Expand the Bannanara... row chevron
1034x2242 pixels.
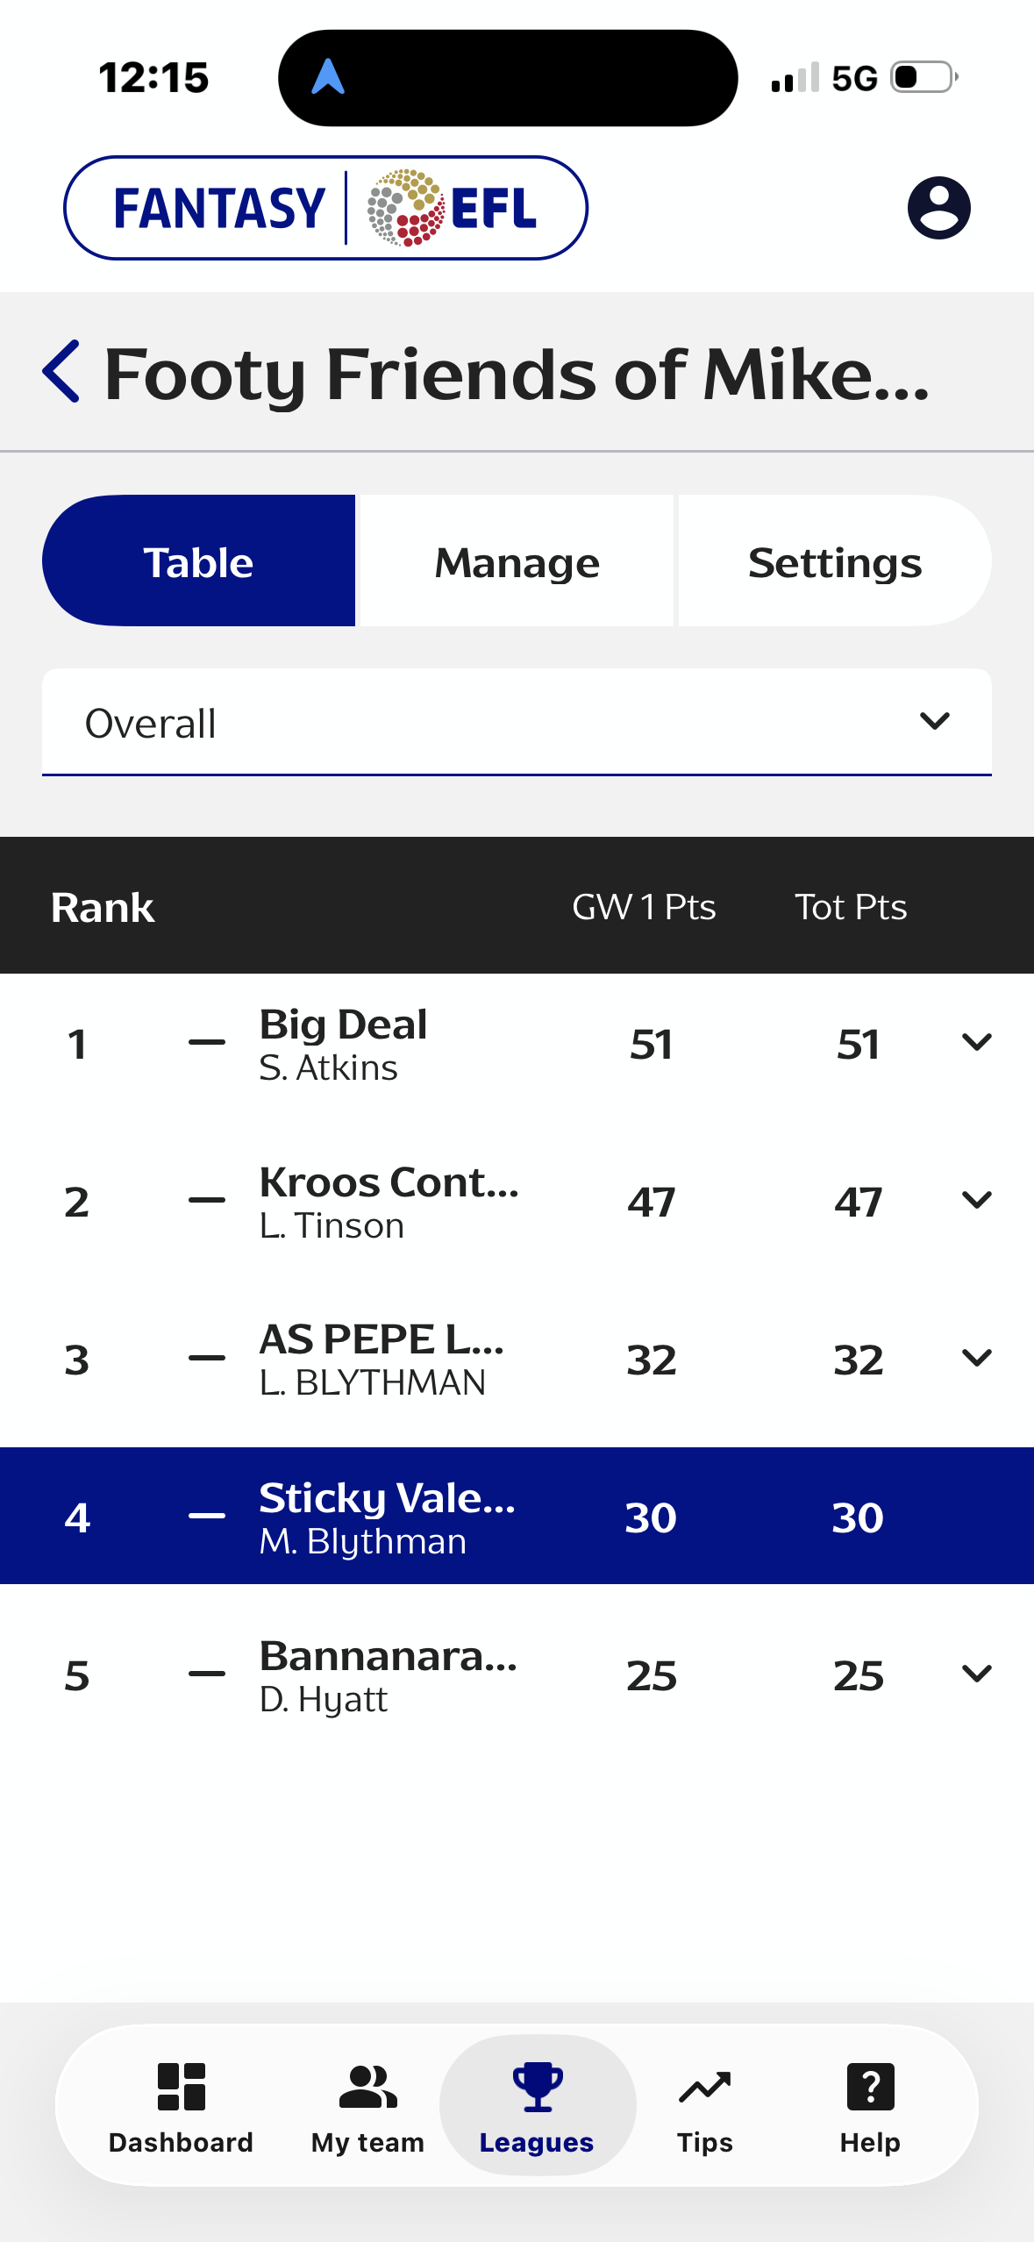pyautogui.click(x=976, y=1674)
